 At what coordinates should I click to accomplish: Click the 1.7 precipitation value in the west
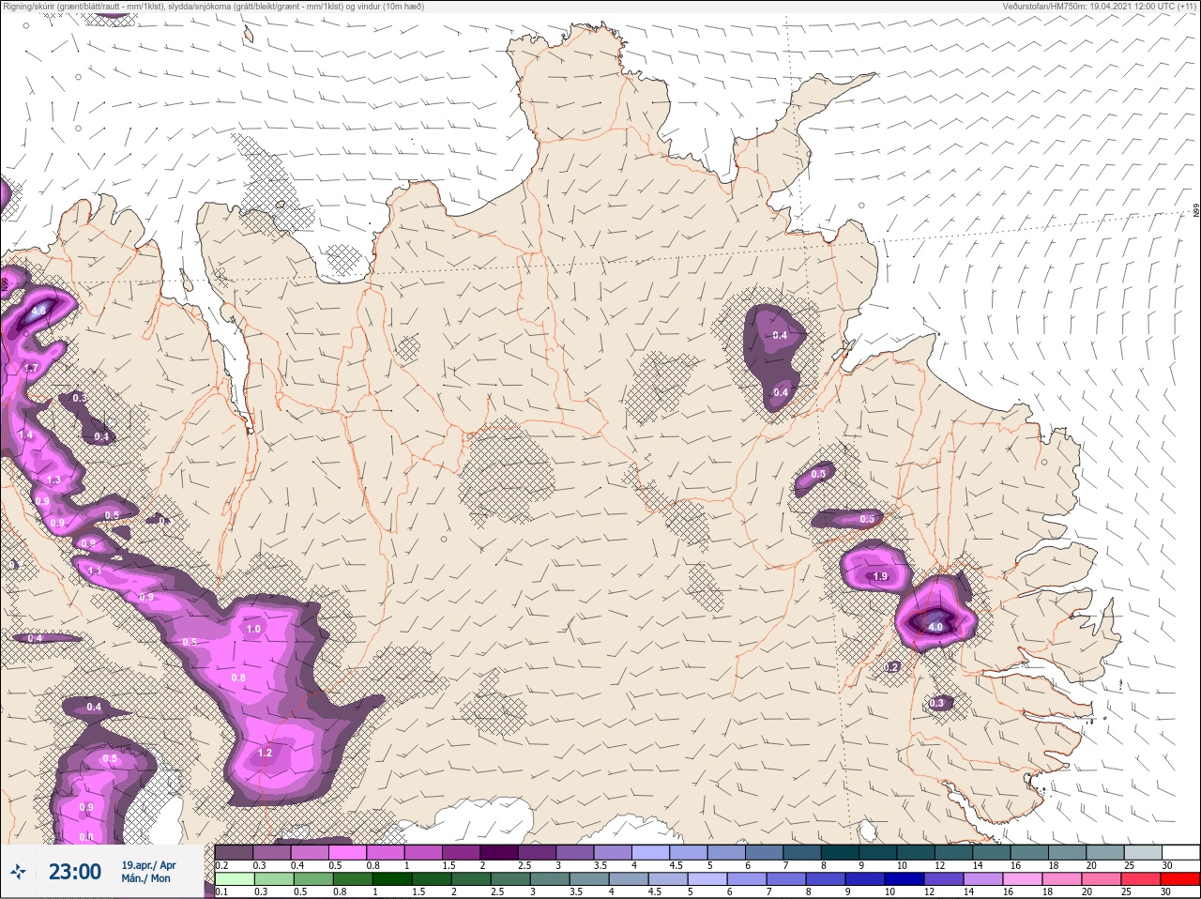(x=31, y=368)
